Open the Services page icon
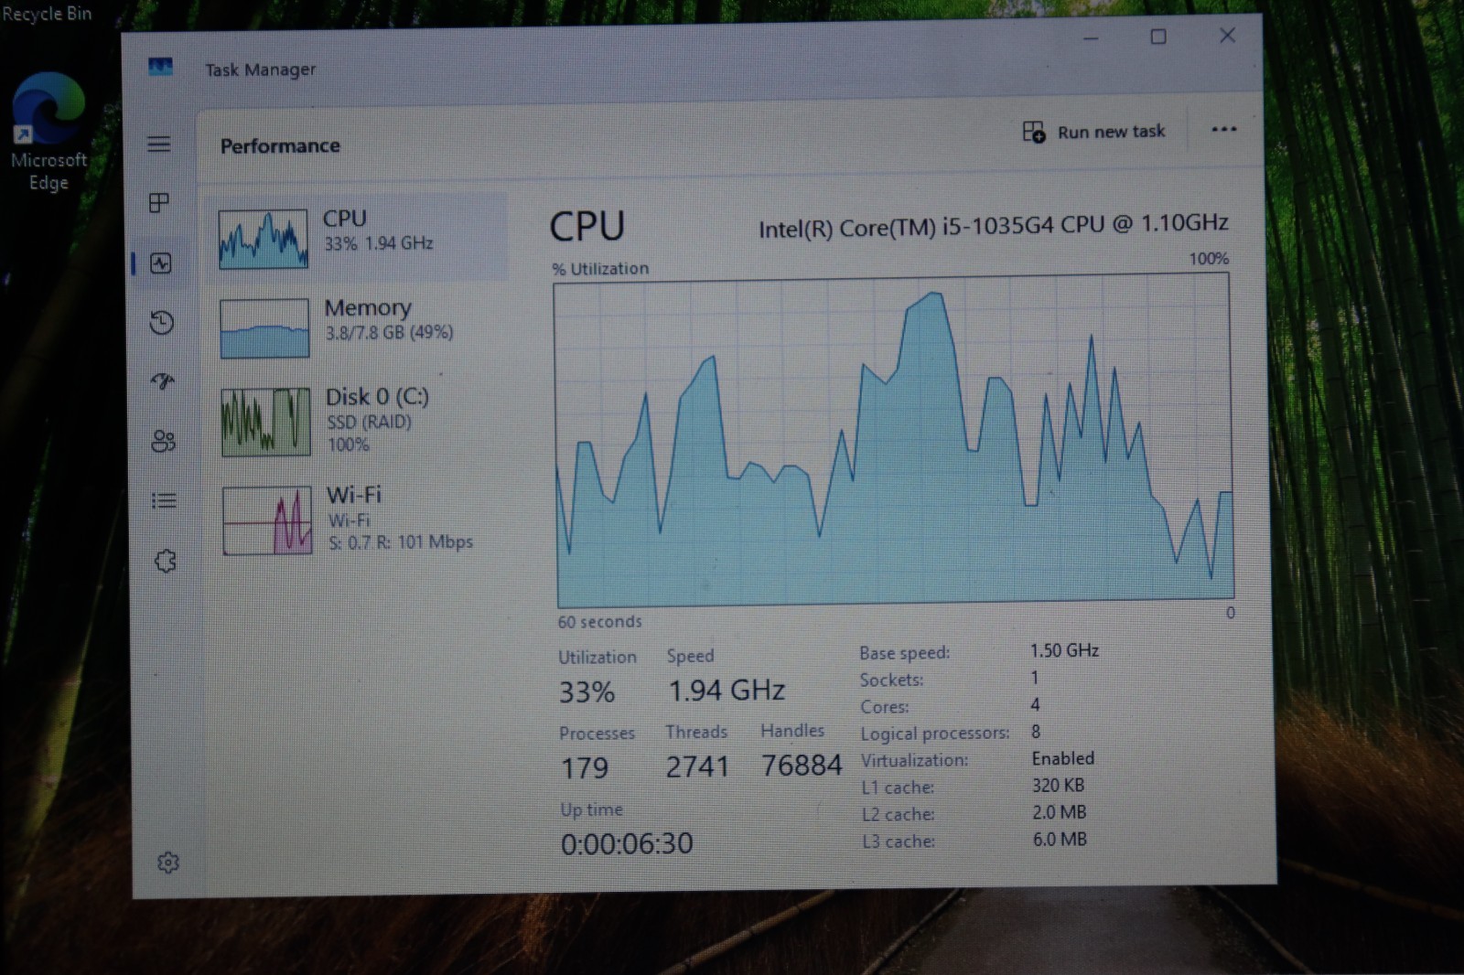Screen dimensions: 1464x975 (166, 561)
